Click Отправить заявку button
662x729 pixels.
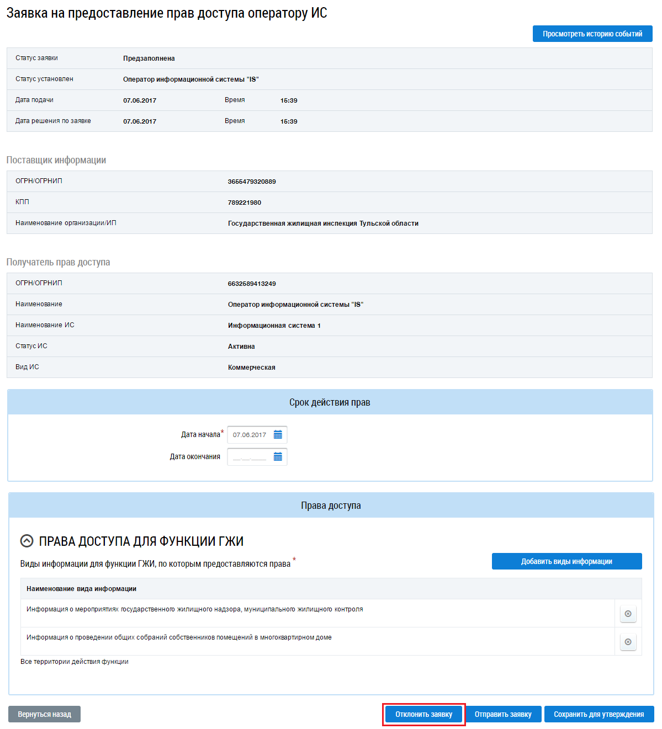(503, 714)
